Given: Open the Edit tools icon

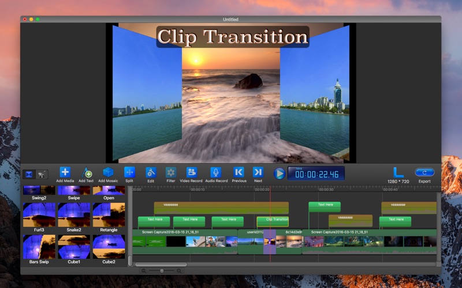Looking at the screenshot, I should tap(151, 172).
